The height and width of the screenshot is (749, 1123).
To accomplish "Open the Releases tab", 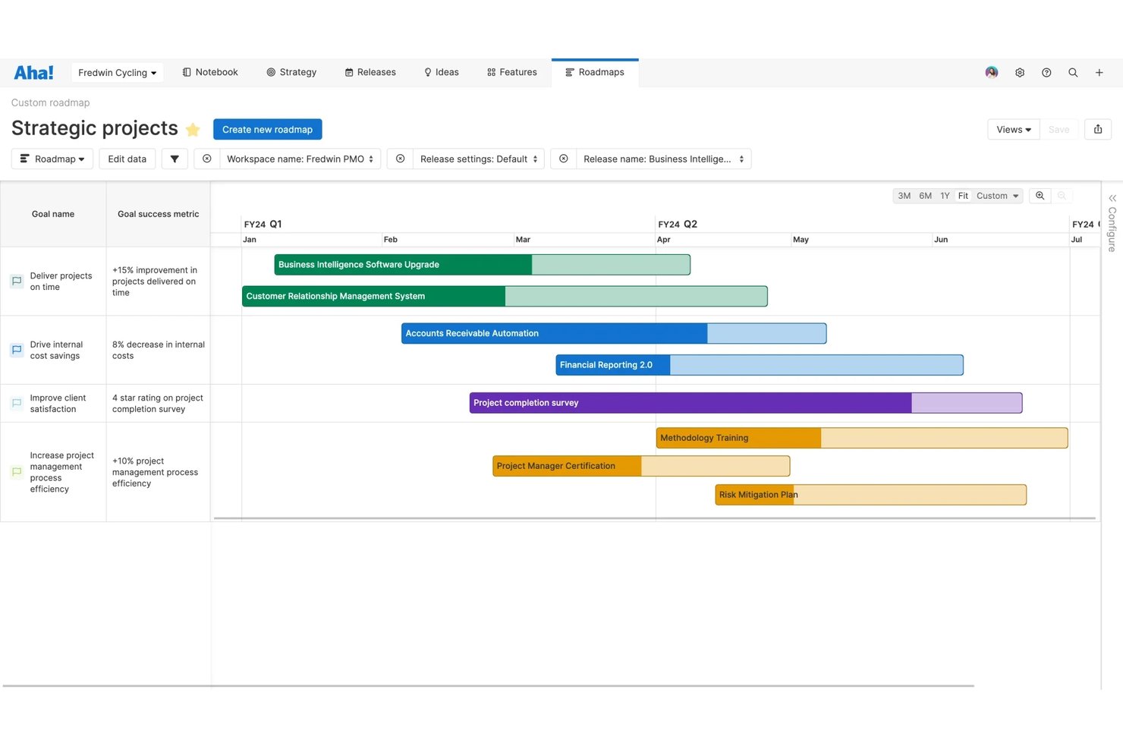I will click(370, 73).
